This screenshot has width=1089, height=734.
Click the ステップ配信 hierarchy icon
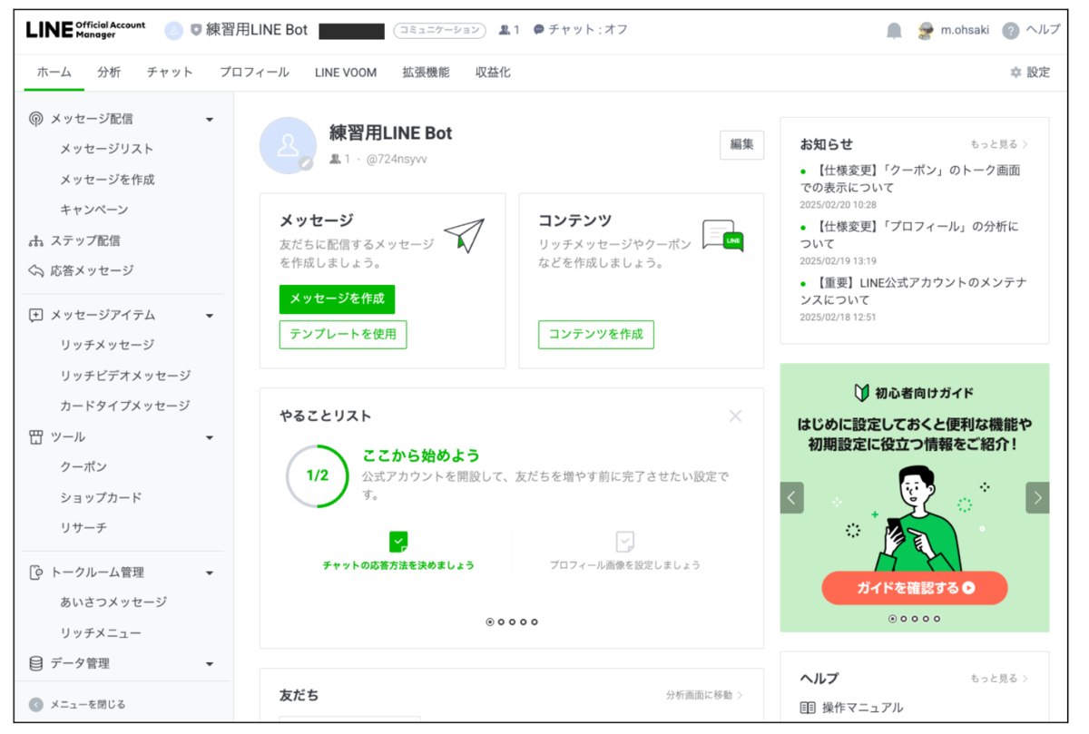(x=36, y=241)
